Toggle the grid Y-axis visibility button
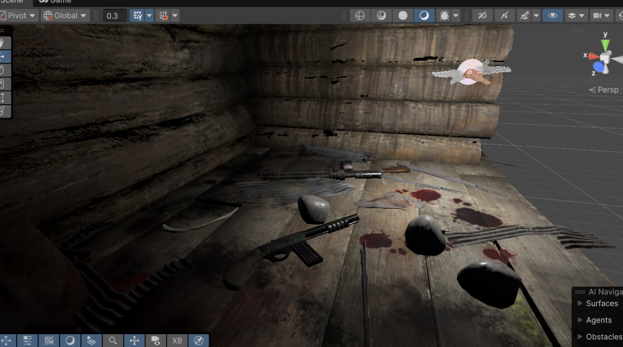Viewport: 623px width, 347px height. click(137, 15)
